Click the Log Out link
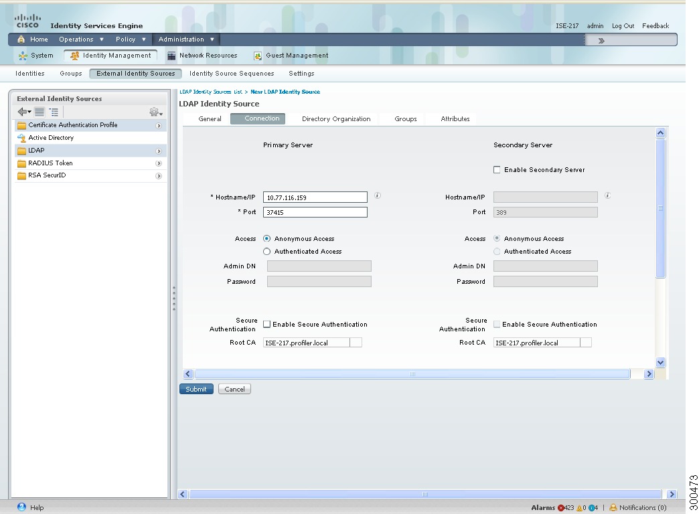The width and height of the screenshot is (699, 514). (623, 26)
